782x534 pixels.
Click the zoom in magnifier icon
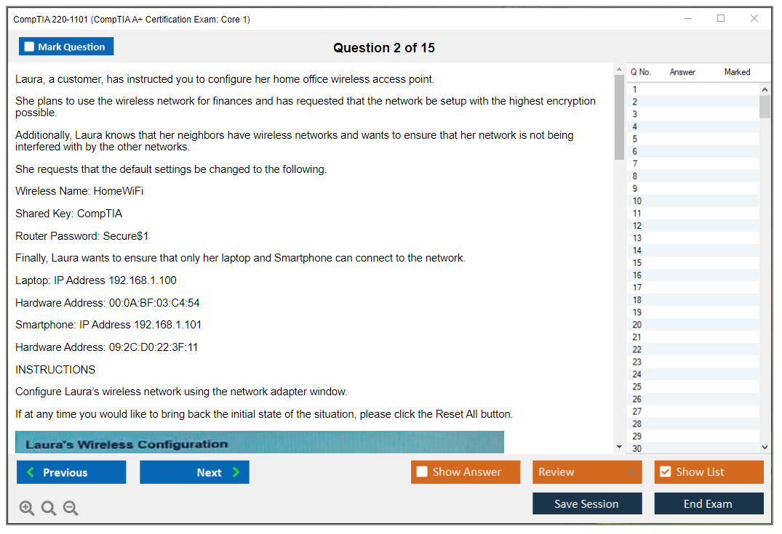[x=26, y=509]
